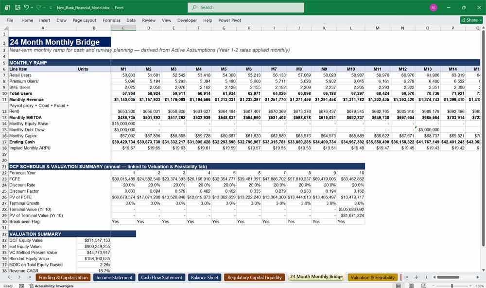
Task: Click the 100% zoom level
Action: tap(480, 286)
